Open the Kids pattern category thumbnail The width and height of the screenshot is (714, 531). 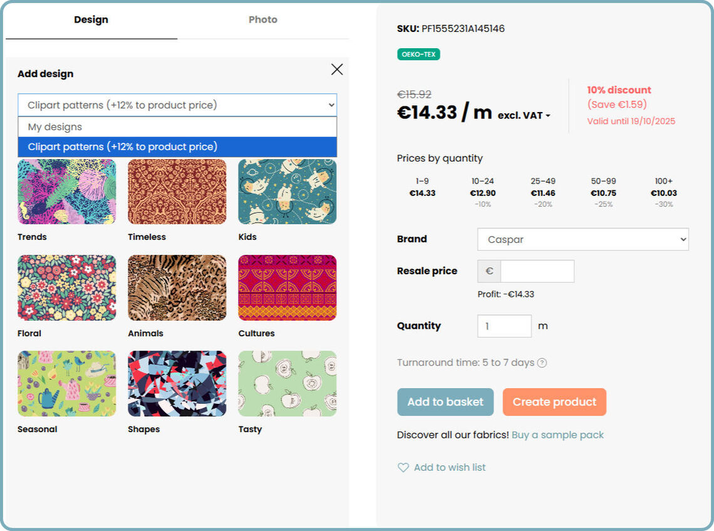point(287,192)
